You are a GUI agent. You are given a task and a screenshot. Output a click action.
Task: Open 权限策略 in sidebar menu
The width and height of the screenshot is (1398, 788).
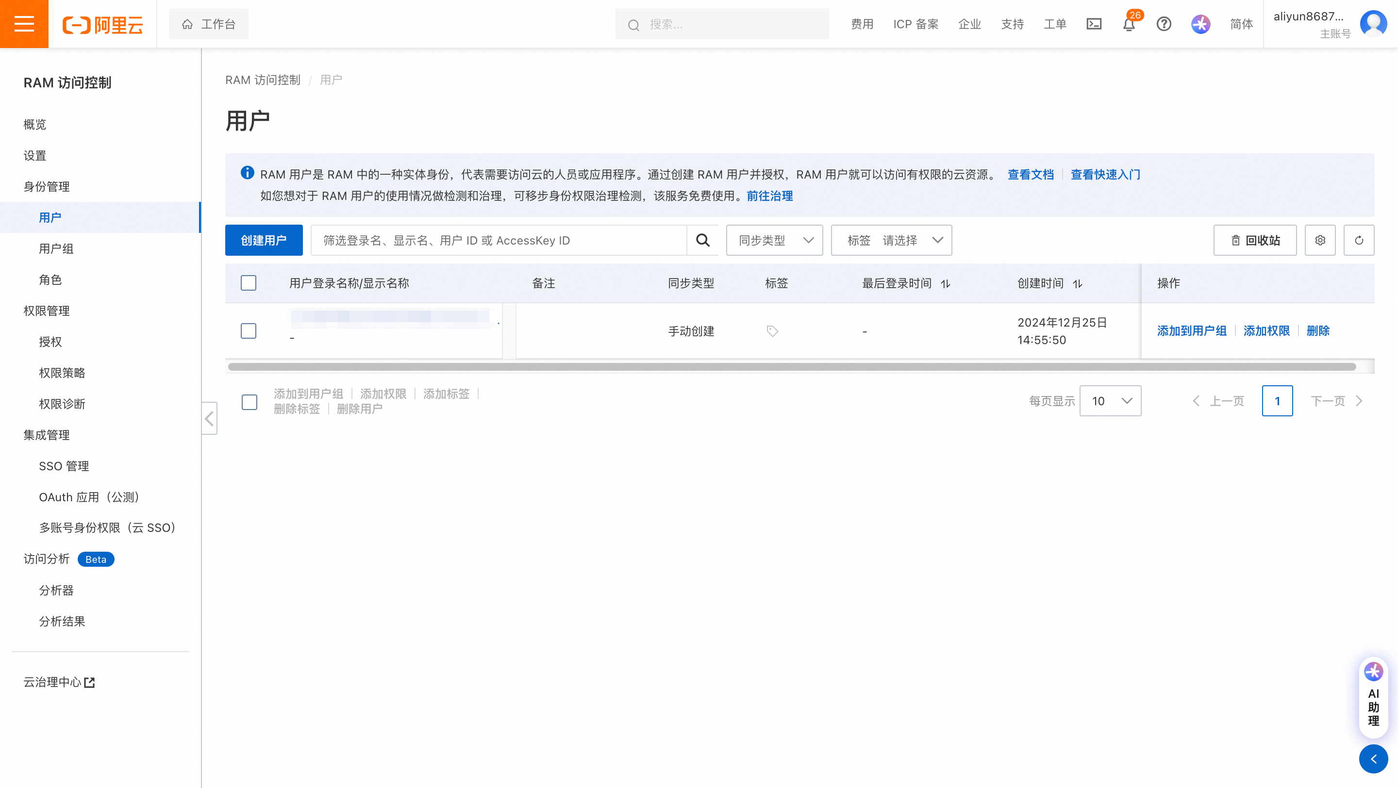(x=62, y=373)
